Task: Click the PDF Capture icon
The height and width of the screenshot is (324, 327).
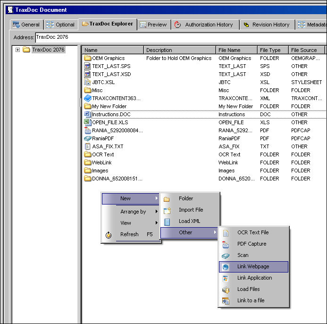Action: pyautogui.click(x=226, y=245)
